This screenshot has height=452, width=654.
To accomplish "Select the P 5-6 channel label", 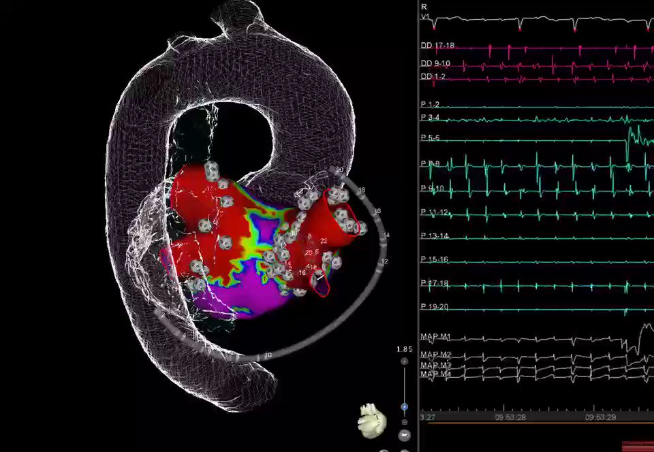I will (x=430, y=137).
